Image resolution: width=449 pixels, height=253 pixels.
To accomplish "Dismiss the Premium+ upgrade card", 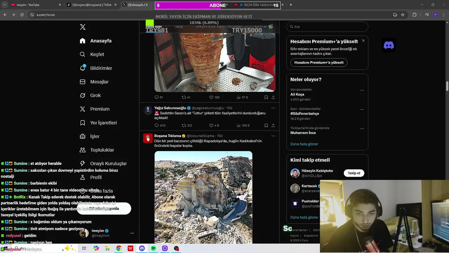I will tap(363, 41).
